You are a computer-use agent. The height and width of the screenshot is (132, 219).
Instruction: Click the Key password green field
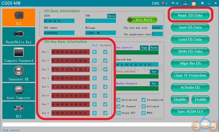(137, 52)
